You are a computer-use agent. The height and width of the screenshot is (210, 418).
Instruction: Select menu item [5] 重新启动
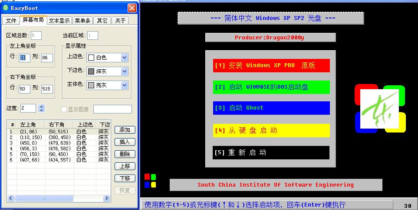pos(271,152)
